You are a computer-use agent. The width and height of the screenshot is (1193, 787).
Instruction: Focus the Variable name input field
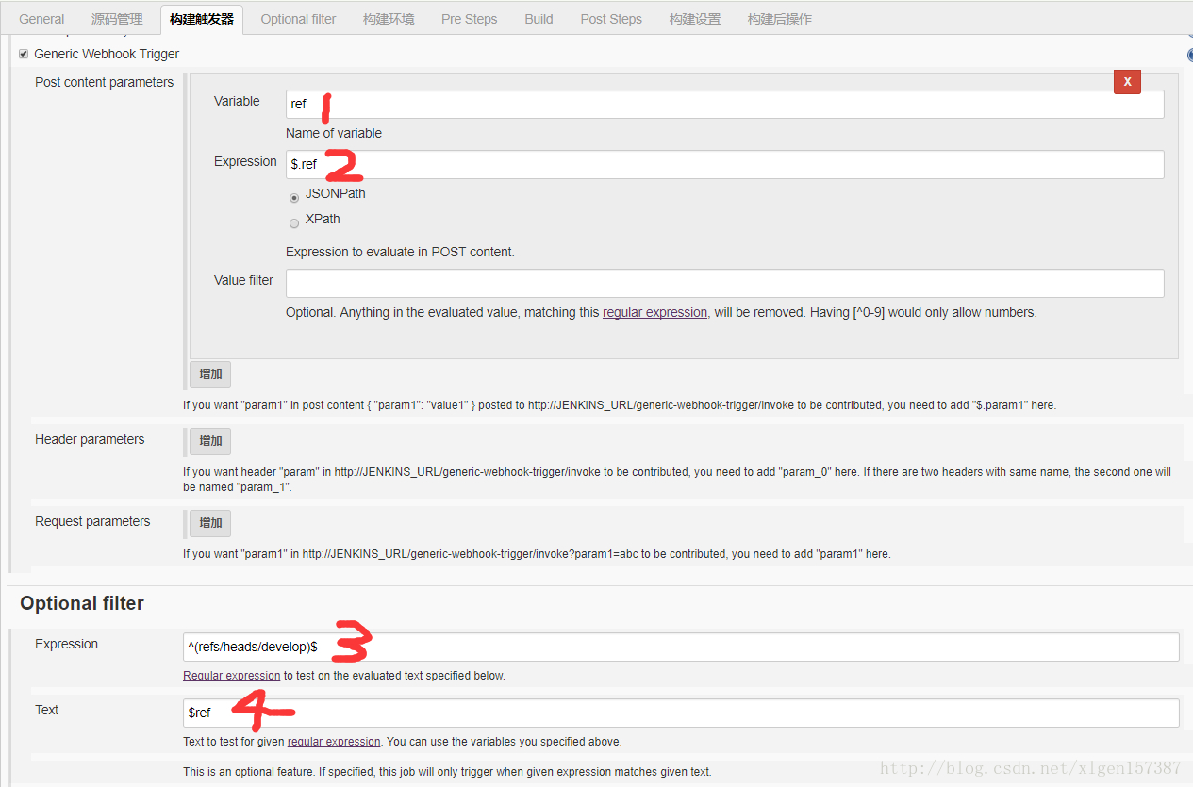724,104
